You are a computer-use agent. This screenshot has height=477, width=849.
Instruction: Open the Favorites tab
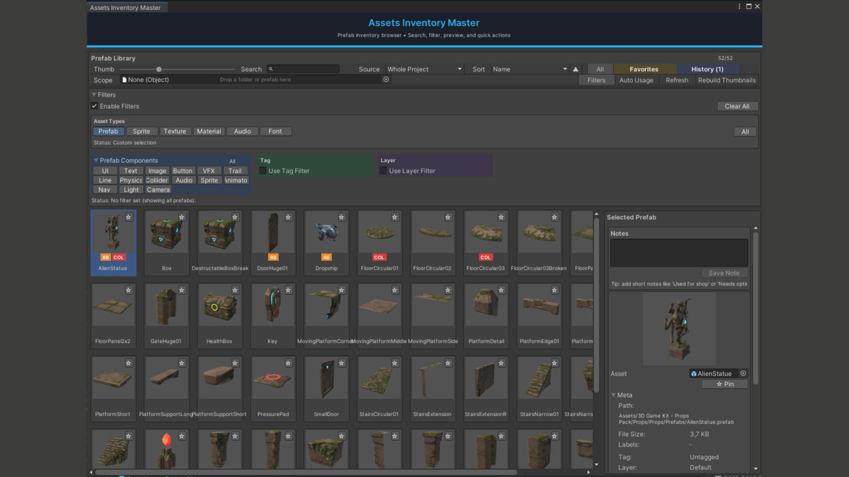(644, 69)
